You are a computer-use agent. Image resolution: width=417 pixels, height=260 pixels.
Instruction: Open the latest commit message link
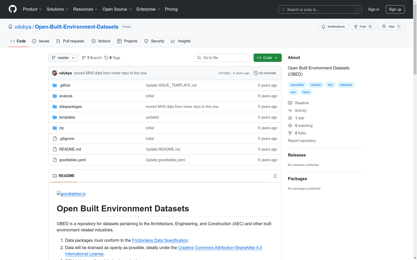point(110,73)
